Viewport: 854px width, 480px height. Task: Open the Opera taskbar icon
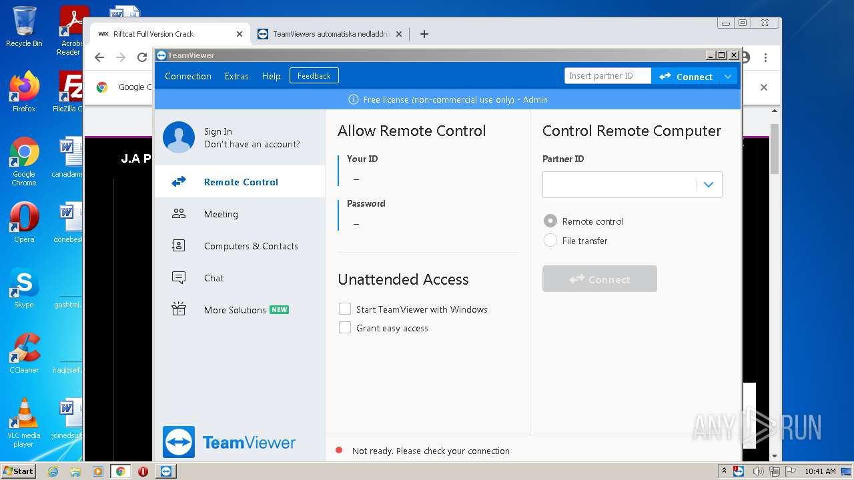click(x=143, y=471)
